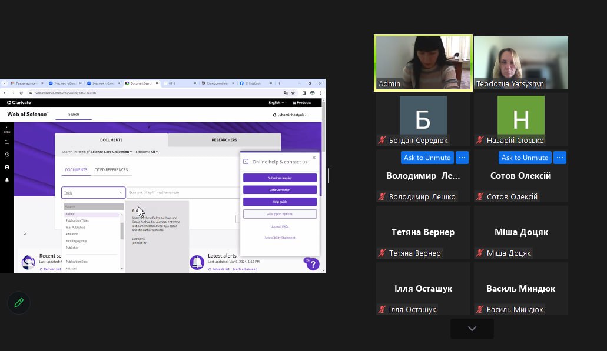Screen dimensions: 607x351
Task: Click the green pencil annotate icon
Action: pyautogui.click(x=19, y=302)
